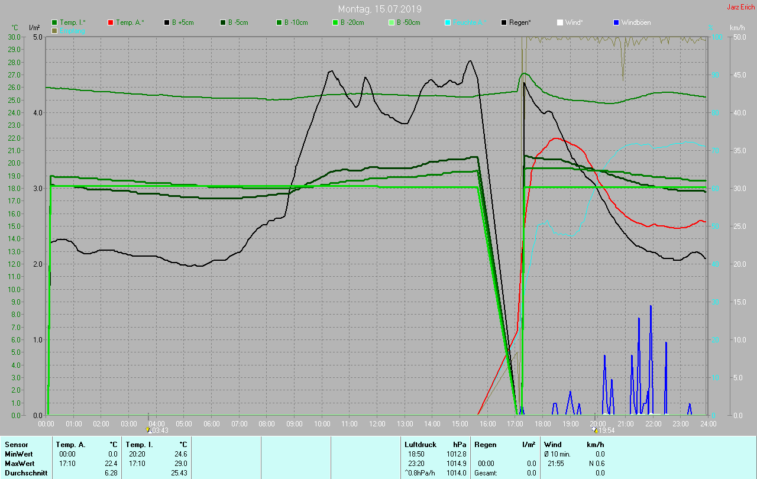Image resolution: width=757 pixels, height=479 pixels.
Task: Select the Sensor header in statistics table
Action: pos(17,444)
